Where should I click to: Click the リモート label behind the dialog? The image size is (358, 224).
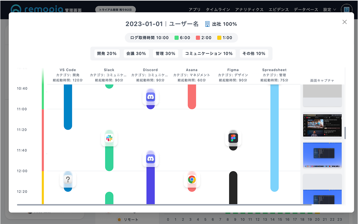[131, 220]
